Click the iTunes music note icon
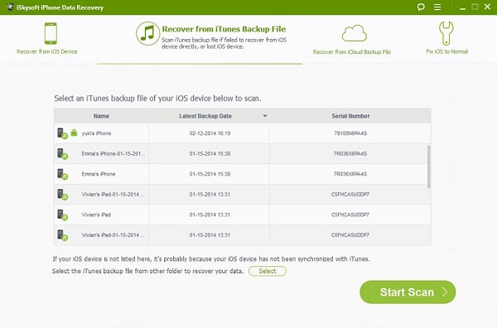The image size is (497, 328). coord(147,33)
